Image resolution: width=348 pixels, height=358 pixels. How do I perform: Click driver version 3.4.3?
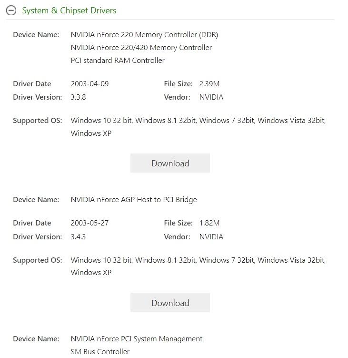(x=78, y=237)
